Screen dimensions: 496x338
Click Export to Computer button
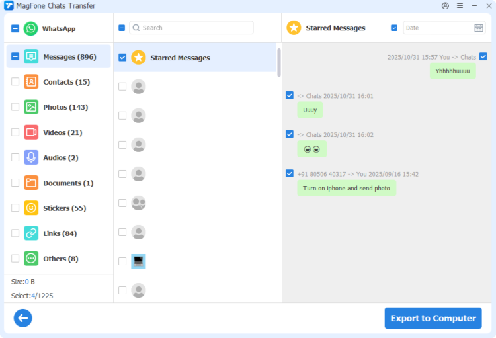[x=433, y=318]
